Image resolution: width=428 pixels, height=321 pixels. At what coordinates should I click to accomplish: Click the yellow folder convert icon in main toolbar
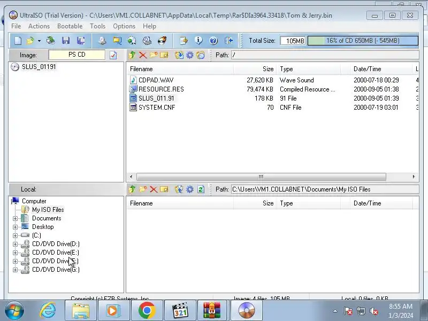tap(117, 41)
